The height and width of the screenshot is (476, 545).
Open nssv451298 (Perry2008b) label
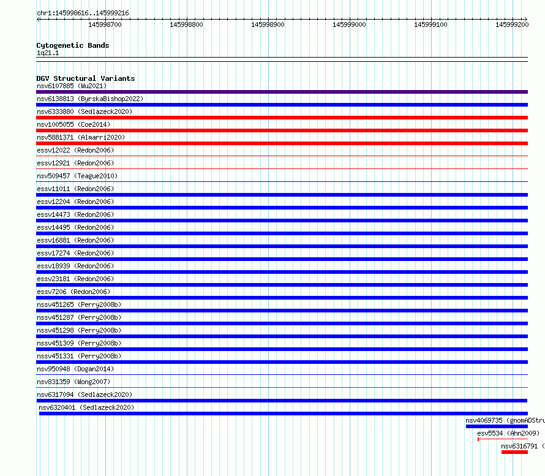click(79, 330)
